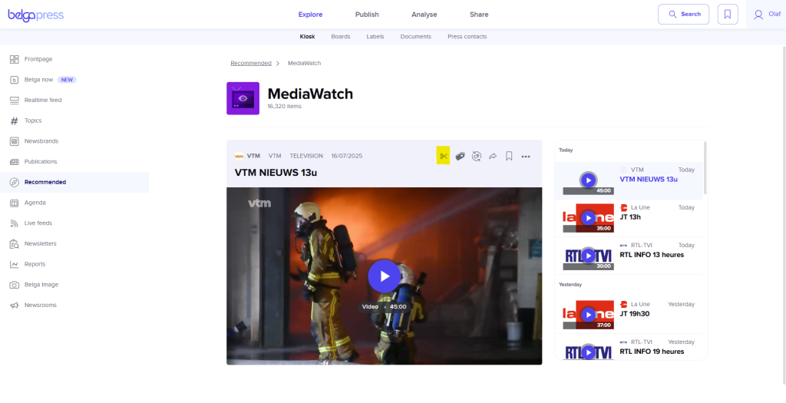Click the Search button
This screenshot has width=786, height=403.
[x=683, y=14]
